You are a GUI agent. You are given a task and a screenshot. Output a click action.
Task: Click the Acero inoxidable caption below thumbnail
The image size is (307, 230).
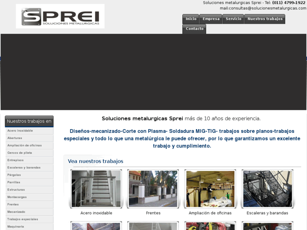click(x=96, y=213)
